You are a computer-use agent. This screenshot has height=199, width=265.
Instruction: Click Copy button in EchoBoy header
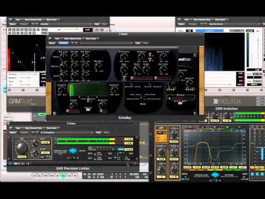[x=137, y=43]
